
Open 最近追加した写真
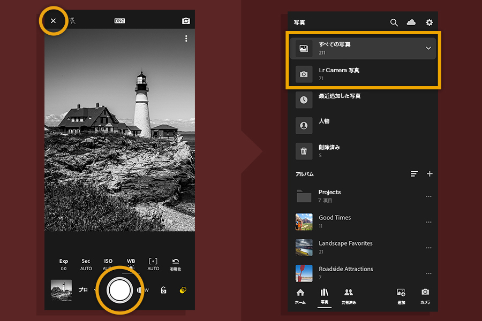(x=363, y=100)
